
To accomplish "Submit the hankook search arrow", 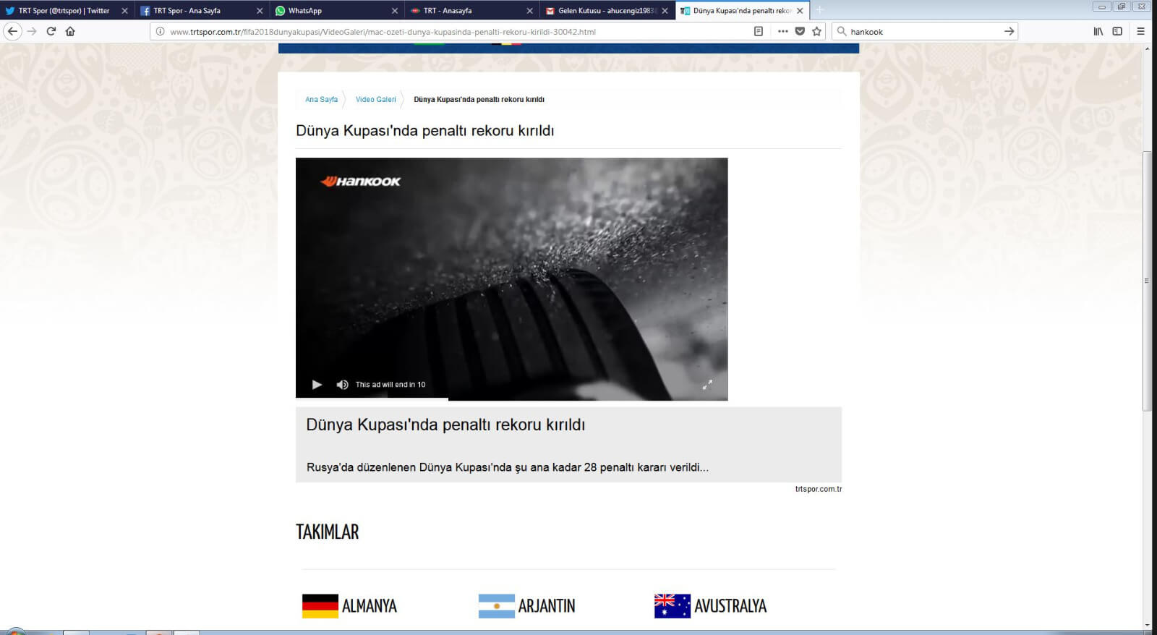I will [1009, 31].
